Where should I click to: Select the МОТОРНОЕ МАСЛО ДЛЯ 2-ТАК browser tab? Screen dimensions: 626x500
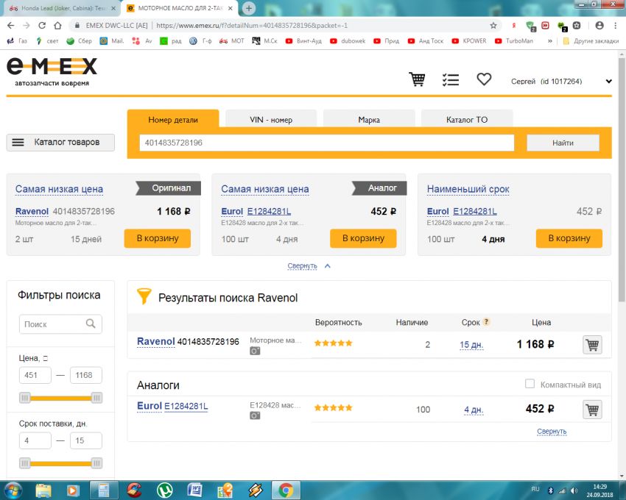(x=180, y=8)
